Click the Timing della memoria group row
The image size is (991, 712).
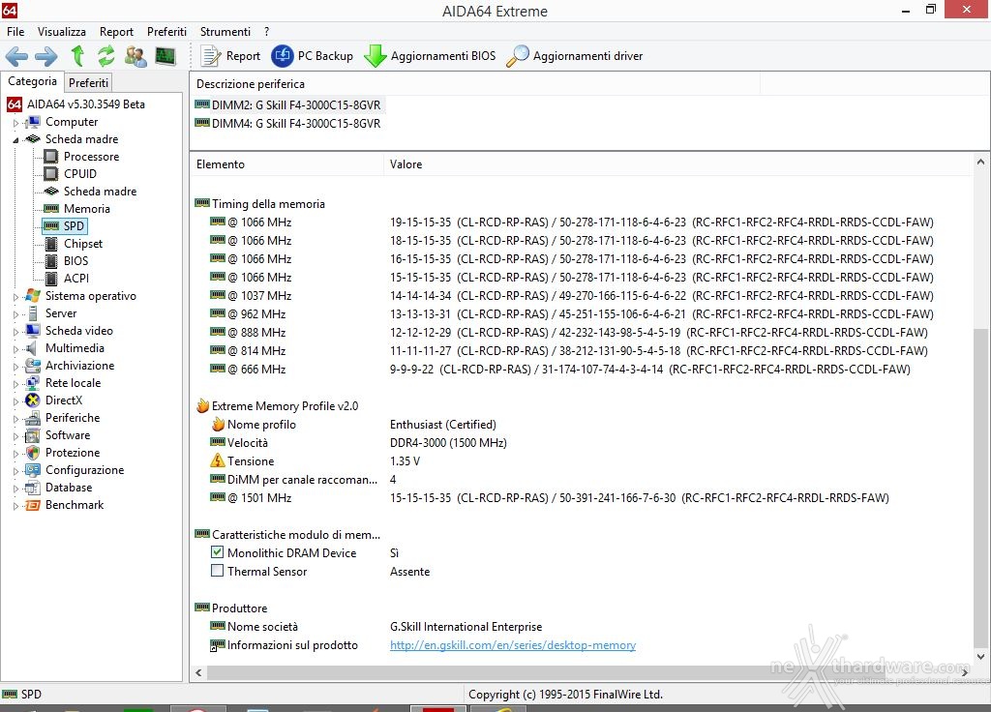point(260,204)
